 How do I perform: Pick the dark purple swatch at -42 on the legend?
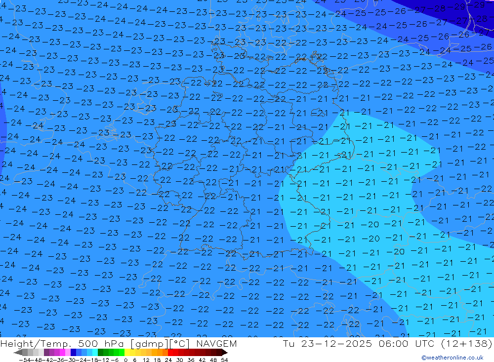46,353
